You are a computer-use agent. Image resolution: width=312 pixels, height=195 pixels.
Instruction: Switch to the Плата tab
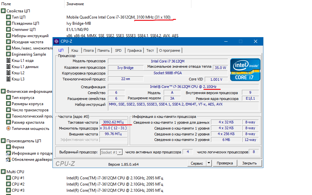[89, 50]
